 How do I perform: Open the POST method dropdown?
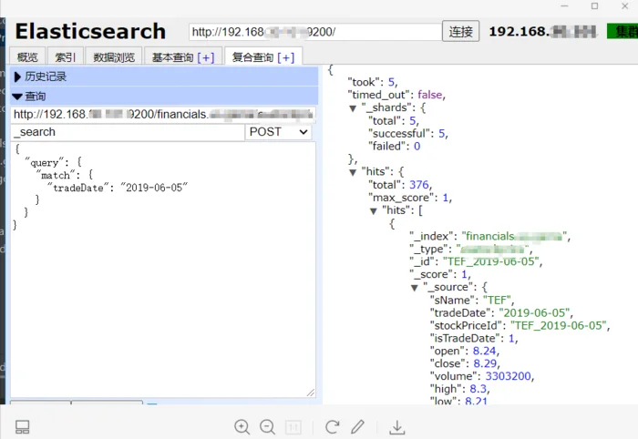pos(278,132)
